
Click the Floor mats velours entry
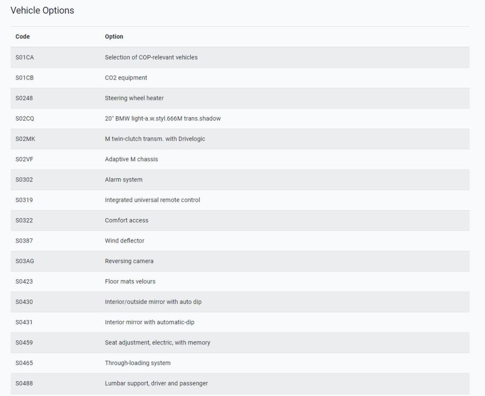coord(130,282)
